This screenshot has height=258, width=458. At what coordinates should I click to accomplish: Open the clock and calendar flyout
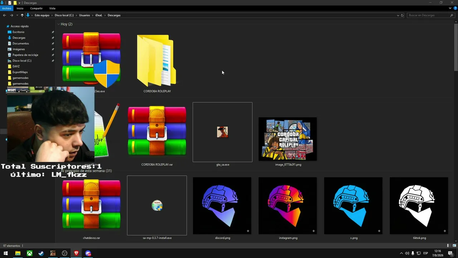438,253
